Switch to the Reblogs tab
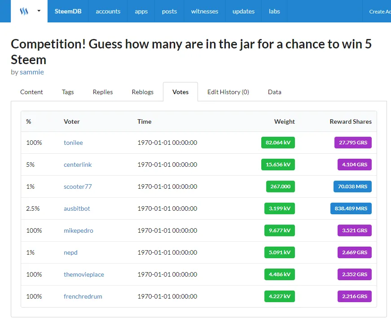This screenshot has height=321, width=391. pyautogui.click(x=143, y=92)
